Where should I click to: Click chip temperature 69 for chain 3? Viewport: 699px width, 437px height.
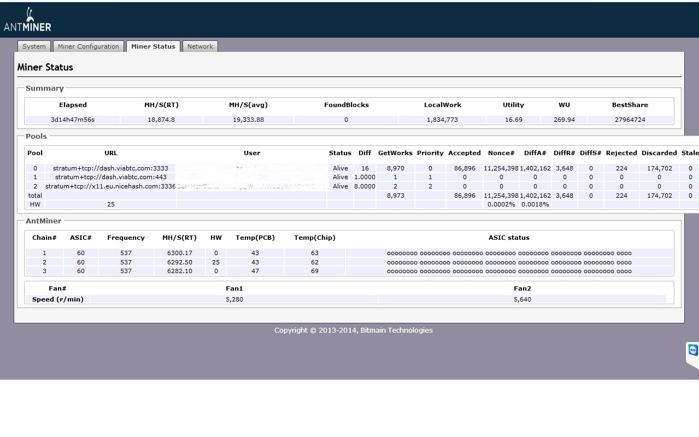pos(315,271)
